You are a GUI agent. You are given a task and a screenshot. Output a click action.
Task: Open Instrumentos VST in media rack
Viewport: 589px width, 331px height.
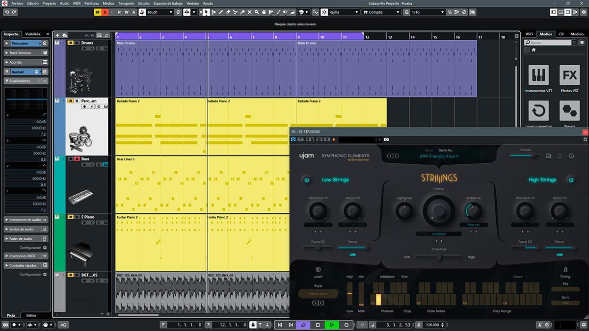538,75
